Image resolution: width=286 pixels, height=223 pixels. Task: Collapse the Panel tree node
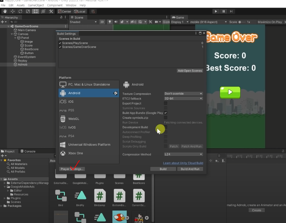[15, 38]
